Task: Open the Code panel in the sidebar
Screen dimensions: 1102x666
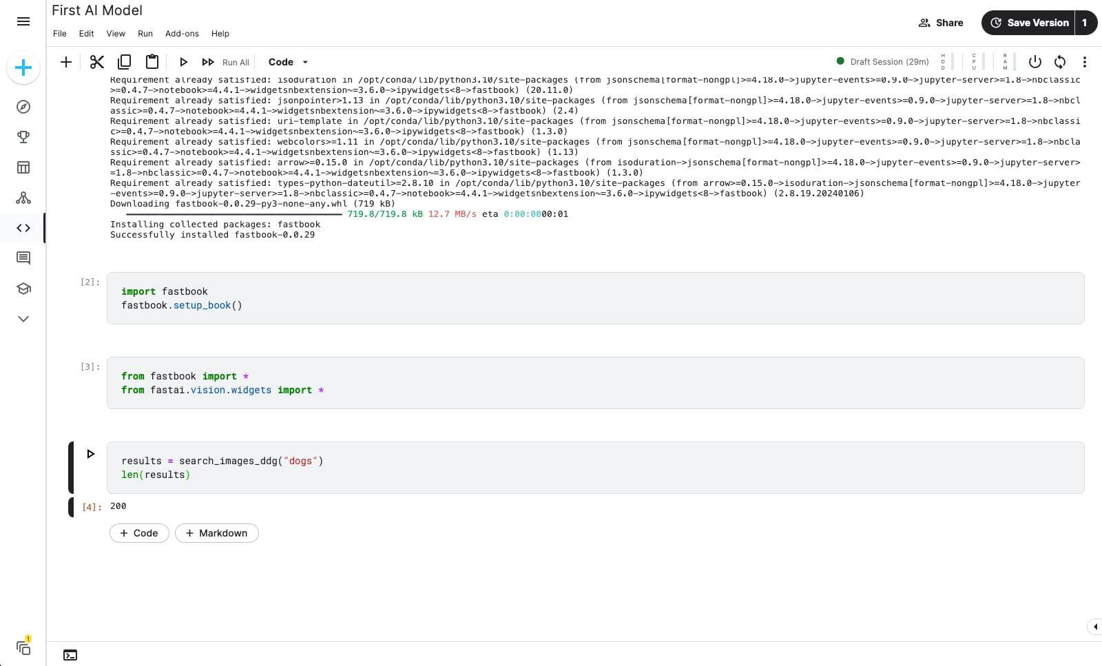Action: point(23,228)
